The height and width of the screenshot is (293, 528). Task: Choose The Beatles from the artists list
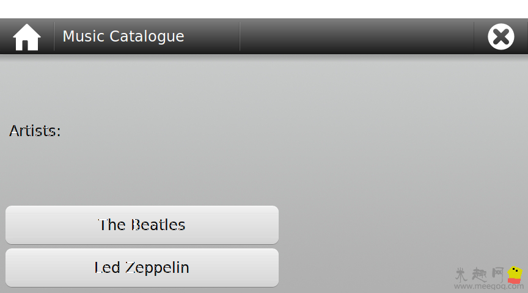[x=142, y=225]
